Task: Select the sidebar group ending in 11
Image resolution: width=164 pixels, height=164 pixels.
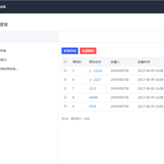Action: [x=3, y=60]
